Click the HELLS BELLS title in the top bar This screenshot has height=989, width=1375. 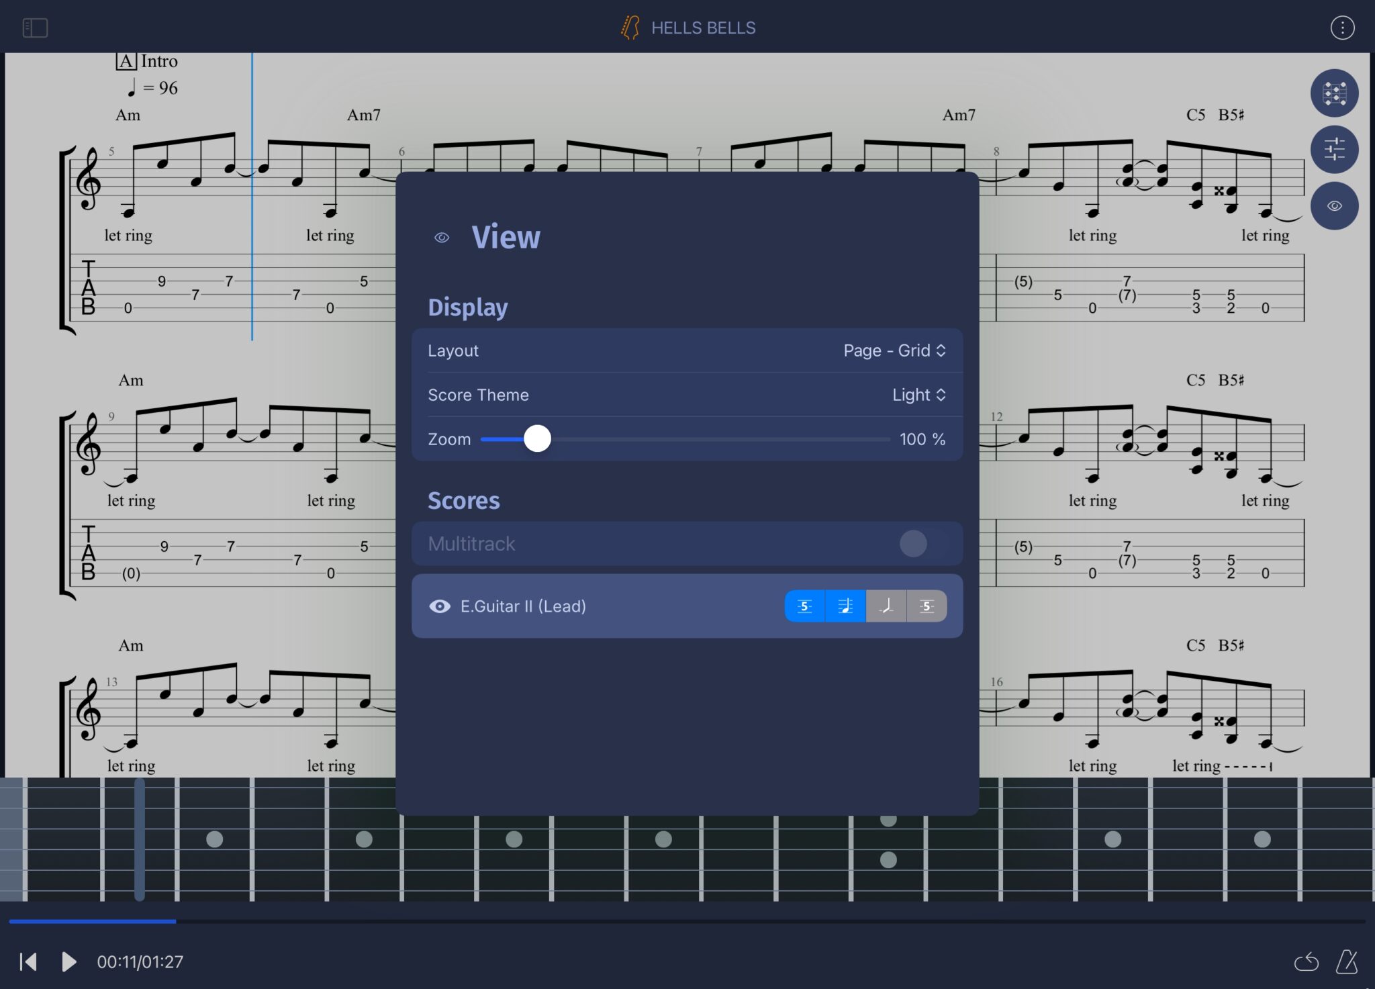pyautogui.click(x=703, y=28)
